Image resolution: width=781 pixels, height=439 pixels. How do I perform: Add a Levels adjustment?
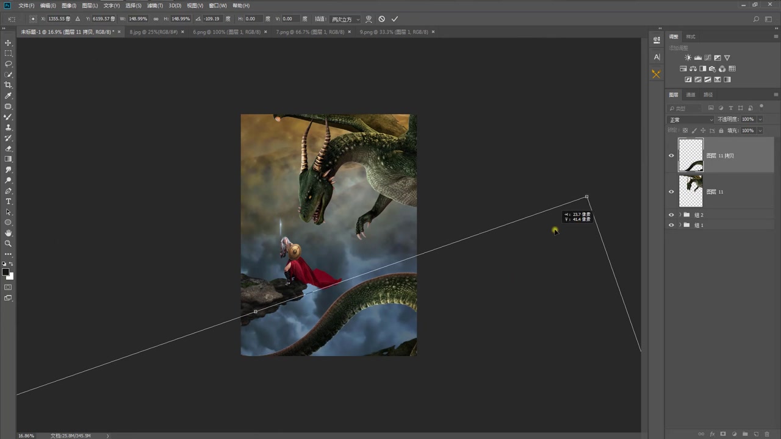click(698, 58)
